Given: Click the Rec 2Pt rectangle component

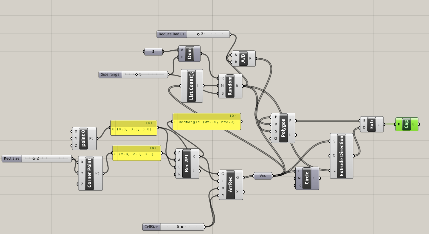Looking at the screenshot, I should pyautogui.click(x=187, y=163).
